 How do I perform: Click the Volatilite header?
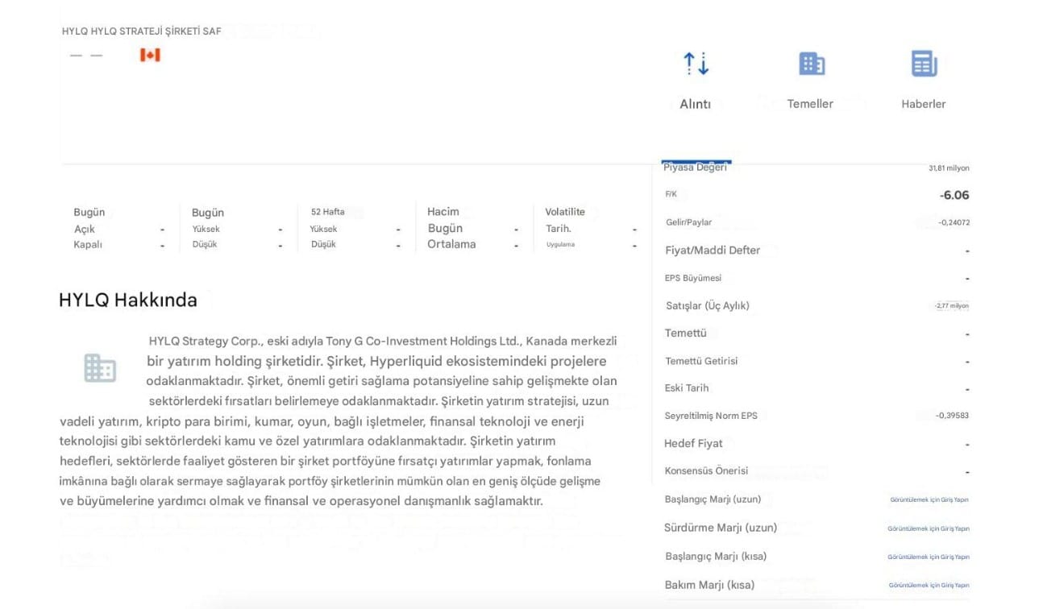pyautogui.click(x=565, y=212)
